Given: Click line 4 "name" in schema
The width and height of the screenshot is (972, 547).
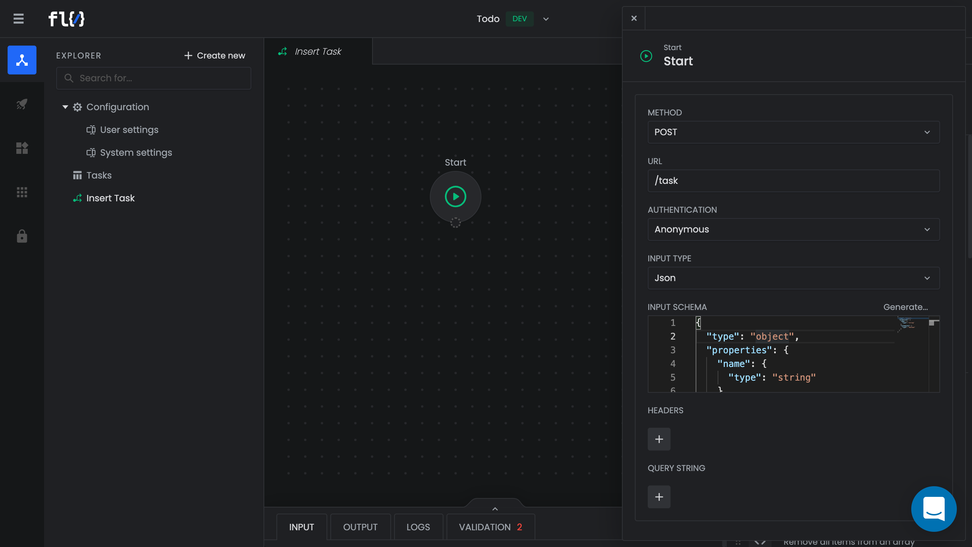Looking at the screenshot, I should point(742,364).
